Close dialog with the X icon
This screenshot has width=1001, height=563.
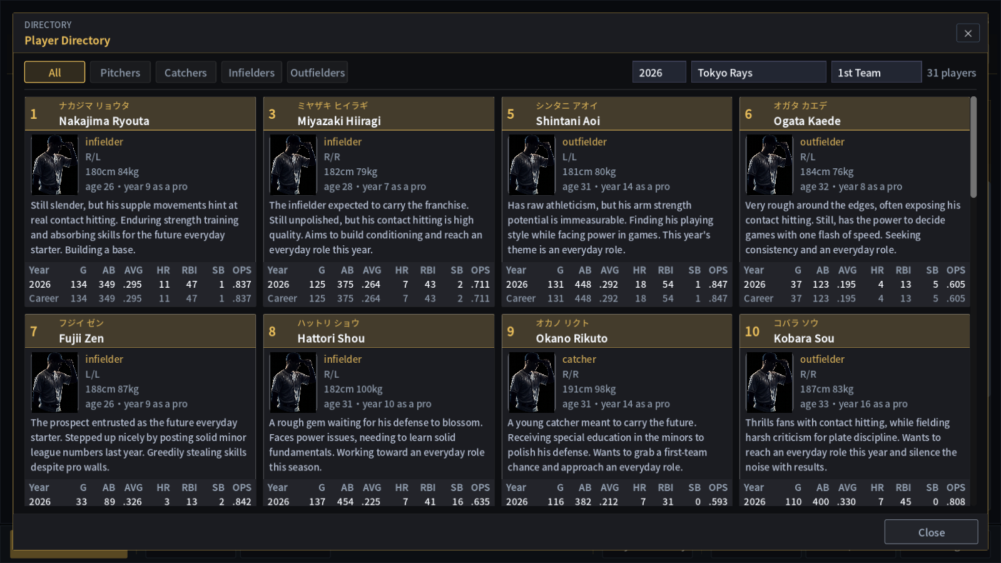point(968,33)
